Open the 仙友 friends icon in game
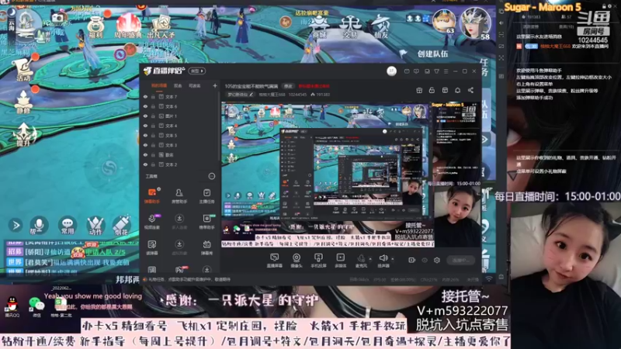Viewport: 621px width, 349px height. click(x=380, y=27)
